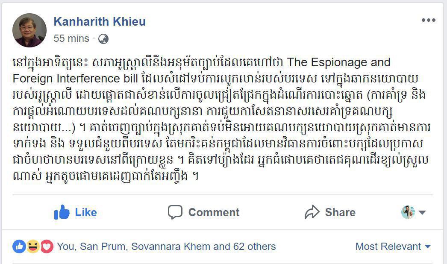Image resolution: width=447 pixels, height=264 pixels.
Task: Click the thumbs-up Like icon
Action: pyautogui.click(x=62, y=212)
